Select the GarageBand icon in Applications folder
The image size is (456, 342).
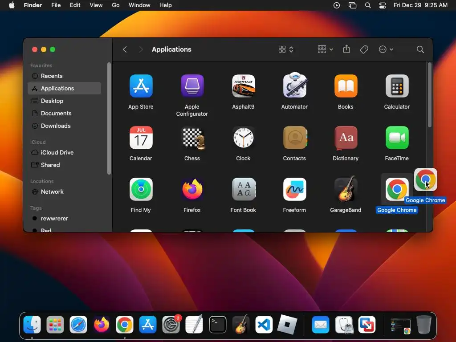[345, 189]
